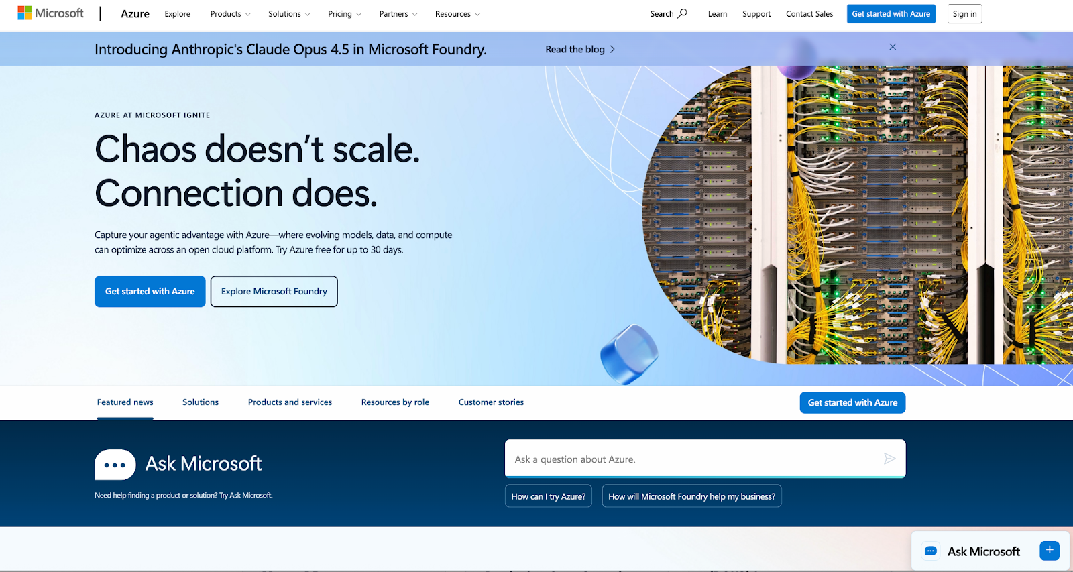Open the Support link

[x=756, y=14]
